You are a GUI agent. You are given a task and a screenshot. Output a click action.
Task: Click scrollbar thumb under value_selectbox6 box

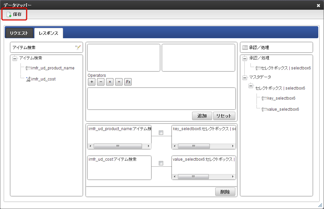click(193, 176)
